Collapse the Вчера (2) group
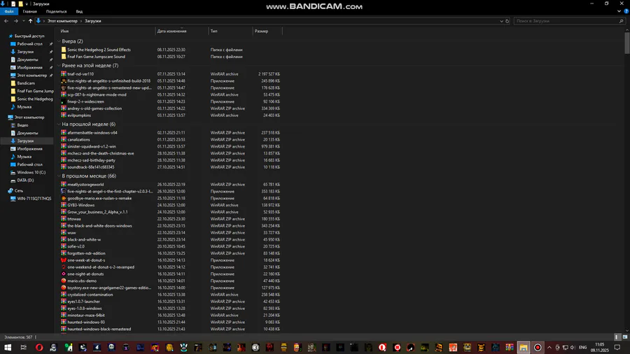Viewport: 630px width, 354px height. 59,41
